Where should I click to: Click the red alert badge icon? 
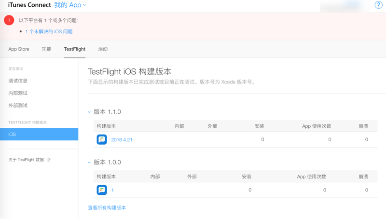(x=9, y=20)
